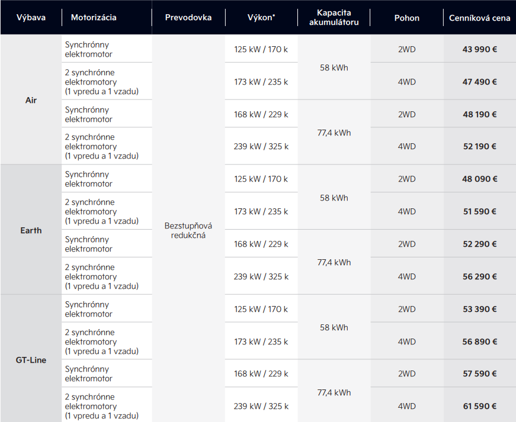Image resolution: width=516 pixels, height=422 pixels.
Task: Select the Kapacita akumulátoru header
Action: coord(334,18)
